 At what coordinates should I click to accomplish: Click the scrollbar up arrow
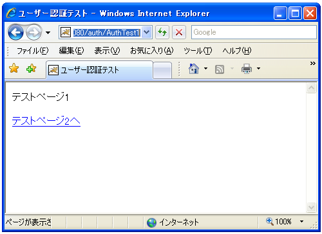tap(311, 88)
